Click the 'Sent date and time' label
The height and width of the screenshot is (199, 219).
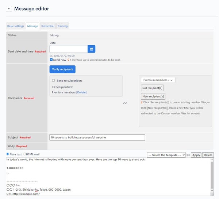click(20, 51)
